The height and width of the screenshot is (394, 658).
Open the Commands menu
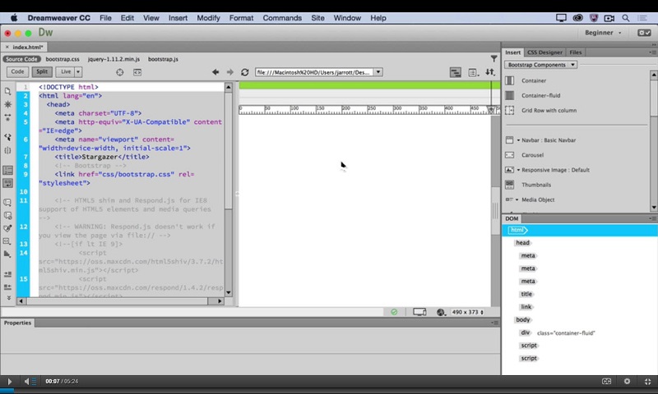[282, 17]
